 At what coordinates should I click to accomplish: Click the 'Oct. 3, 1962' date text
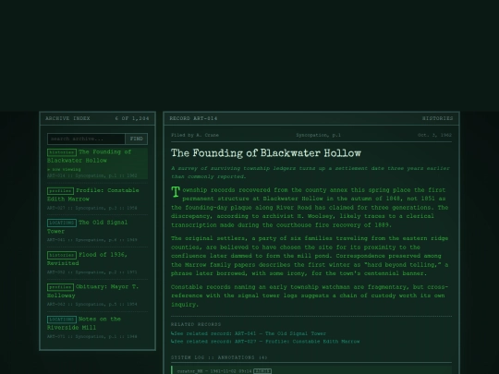(x=434, y=135)
